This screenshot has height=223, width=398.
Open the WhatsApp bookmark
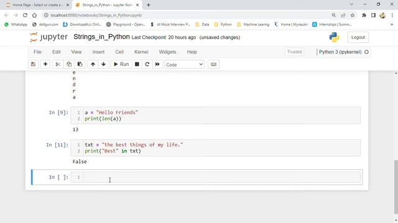[x=16, y=24]
